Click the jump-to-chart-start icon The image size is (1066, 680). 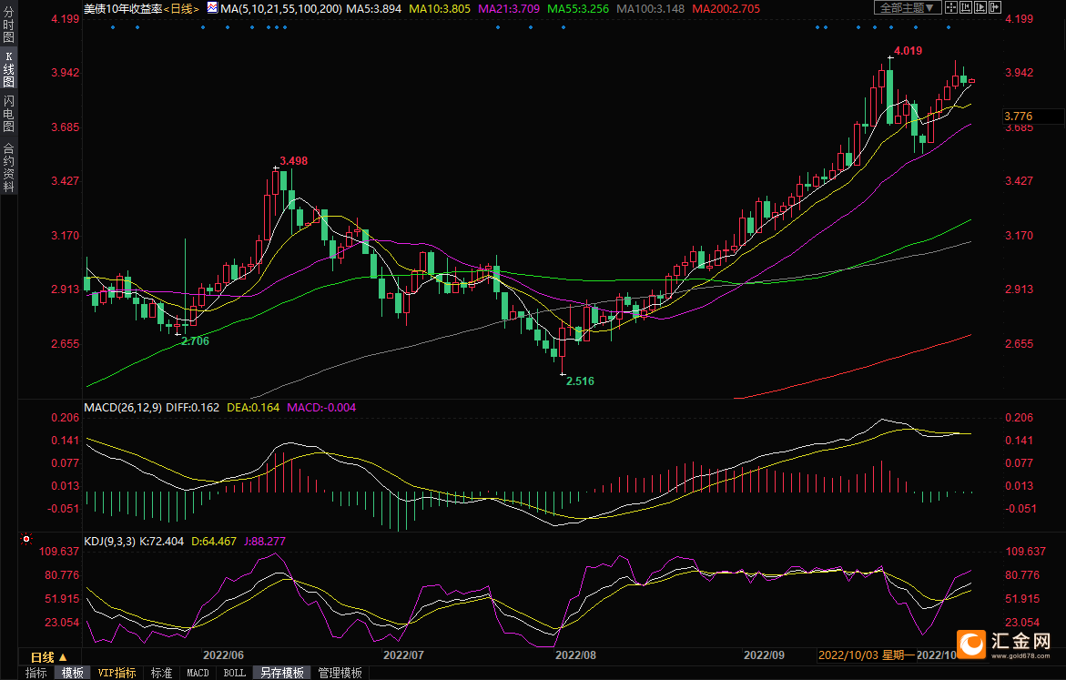point(965,7)
